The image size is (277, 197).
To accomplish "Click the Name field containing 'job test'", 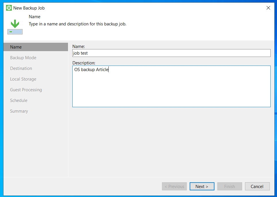I will pyautogui.click(x=171, y=53).
